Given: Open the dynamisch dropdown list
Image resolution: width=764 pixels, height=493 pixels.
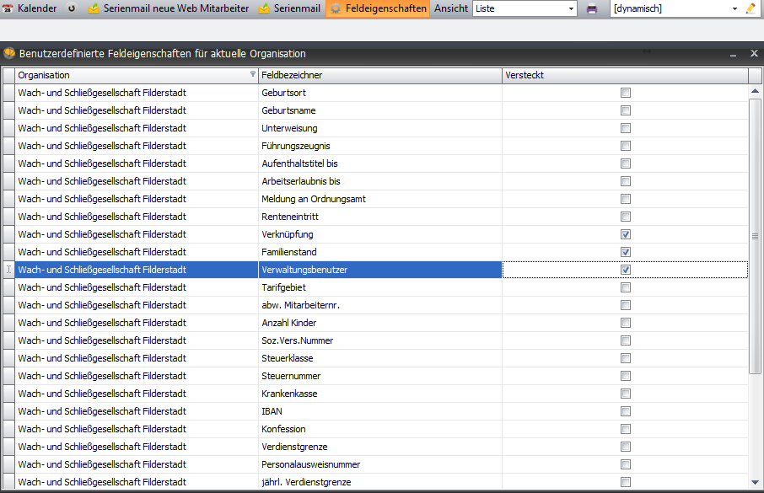Looking at the screenshot, I should coord(734,8).
